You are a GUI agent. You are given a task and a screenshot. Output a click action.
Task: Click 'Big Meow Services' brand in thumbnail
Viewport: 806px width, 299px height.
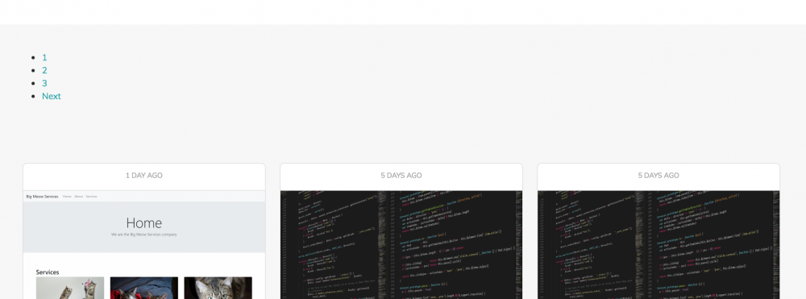(42, 197)
